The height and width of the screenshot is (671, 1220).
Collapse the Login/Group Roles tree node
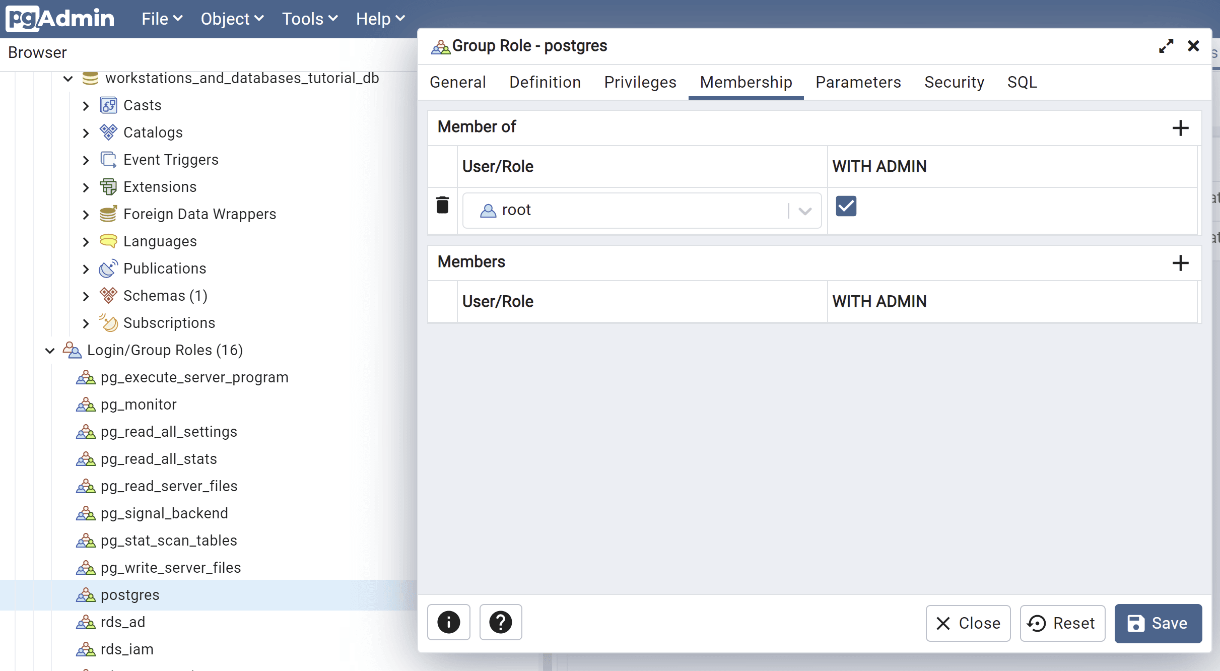coord(49,351)
